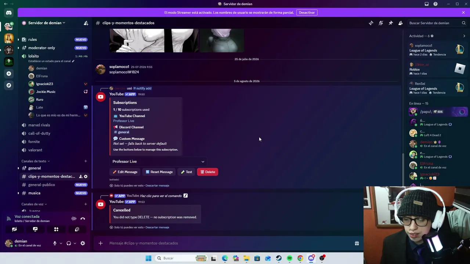
Task: Open voice connection signal details
Action: tap(8, 219)
